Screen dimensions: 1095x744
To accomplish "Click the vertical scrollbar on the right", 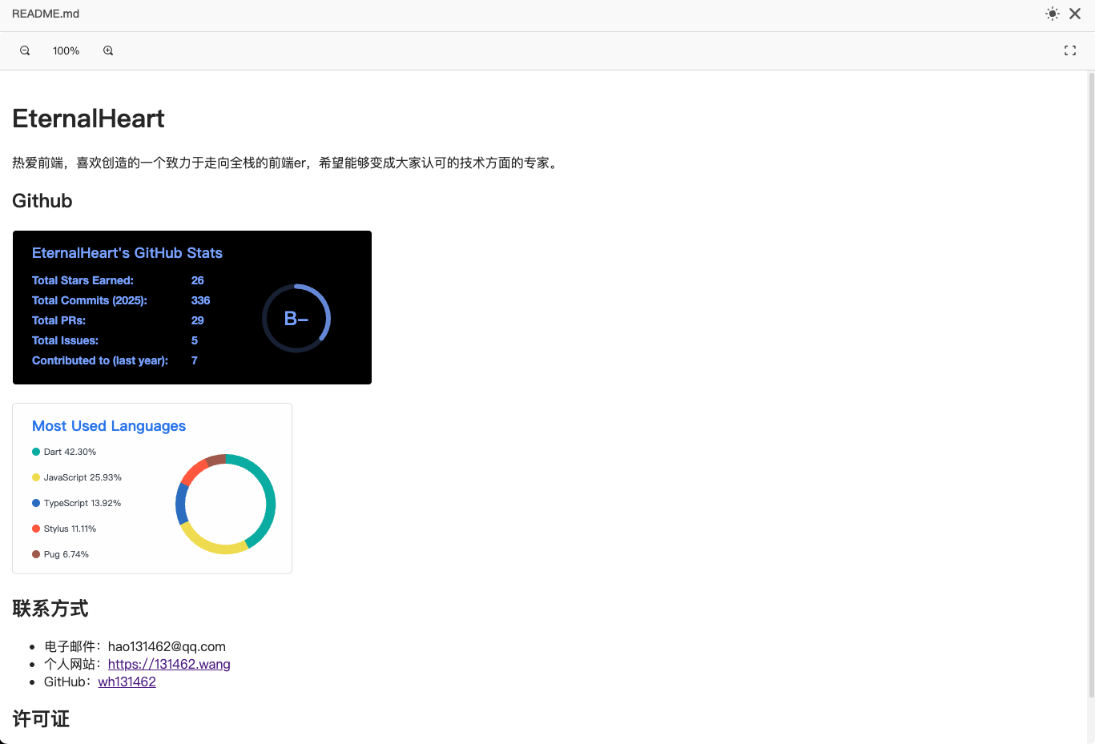I will (1091, 384).
